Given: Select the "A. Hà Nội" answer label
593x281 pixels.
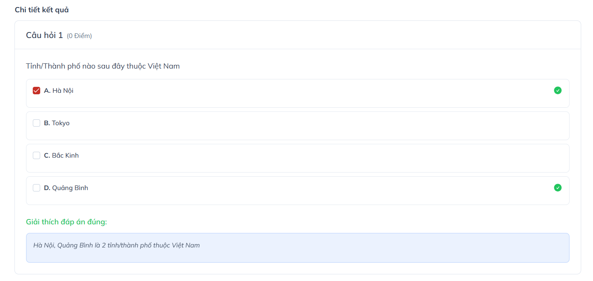Looking at the screenshot, I should [59, 91].
